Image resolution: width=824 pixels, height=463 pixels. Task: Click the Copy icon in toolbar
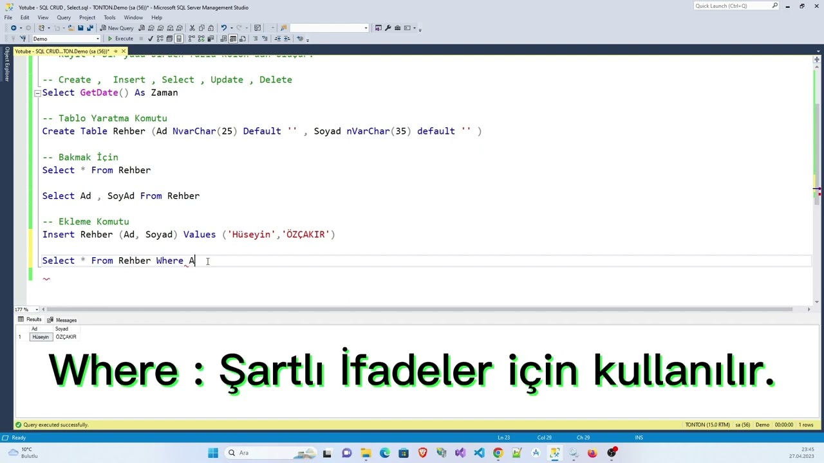pos(201,28)
